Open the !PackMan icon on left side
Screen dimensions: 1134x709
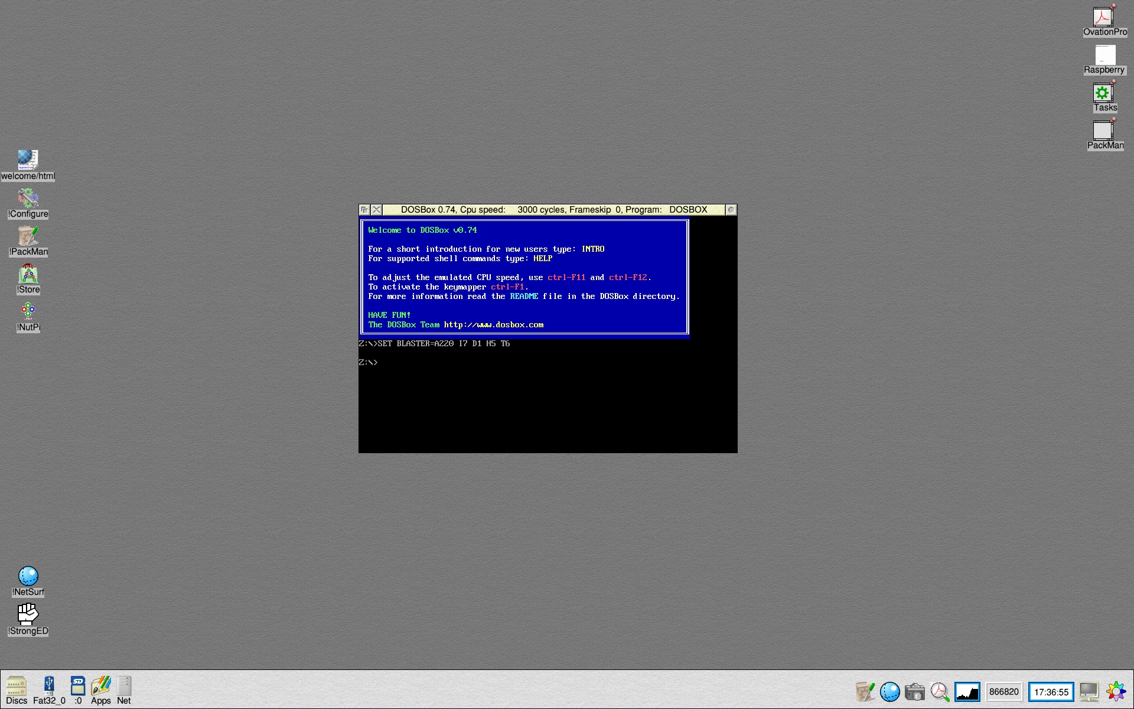28,240
